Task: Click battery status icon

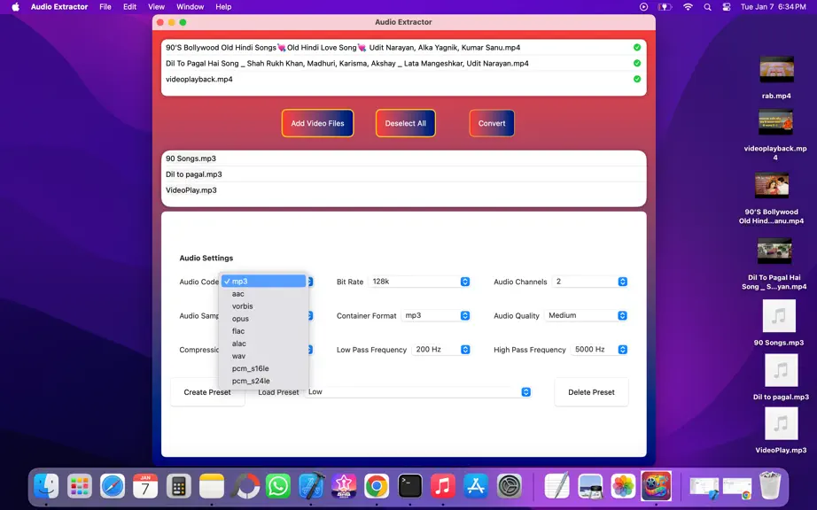Action: coord(665,7)
